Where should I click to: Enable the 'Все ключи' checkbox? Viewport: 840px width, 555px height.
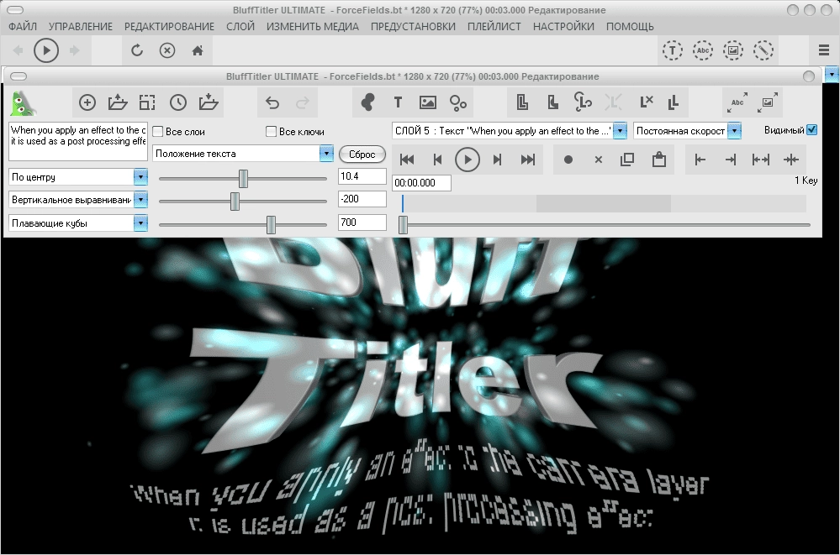(271, 131)
